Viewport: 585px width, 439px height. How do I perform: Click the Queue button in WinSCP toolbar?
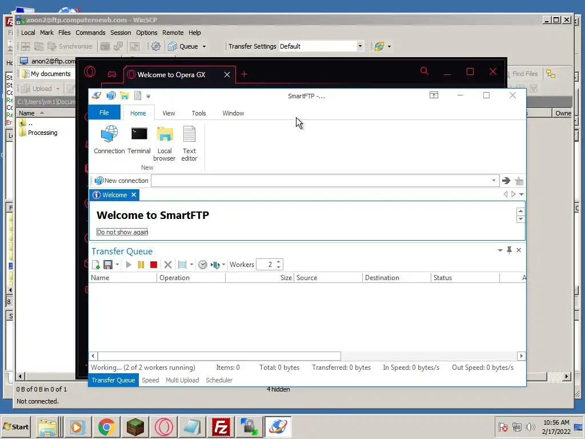tap(183, 46)
